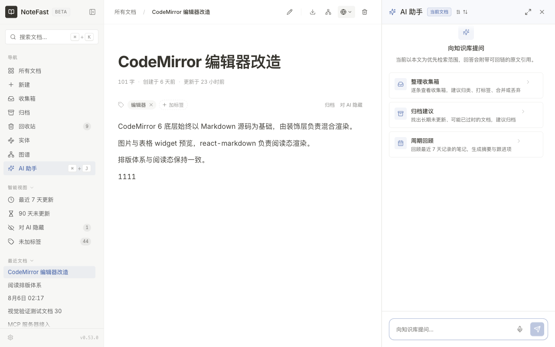Open the 对 AI 隐藏 smart view

(x=49, y=227)
